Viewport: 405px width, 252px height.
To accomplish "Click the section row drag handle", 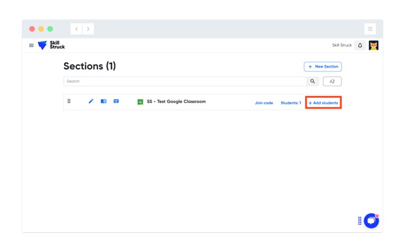I will (x=69, y=101).
